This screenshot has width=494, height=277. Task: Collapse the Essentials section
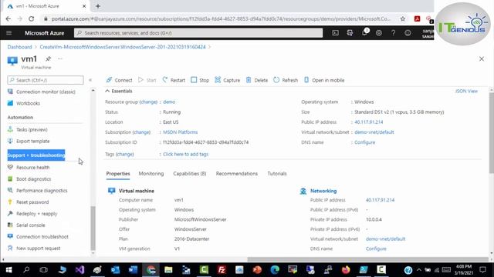click(x=119, y=91)
